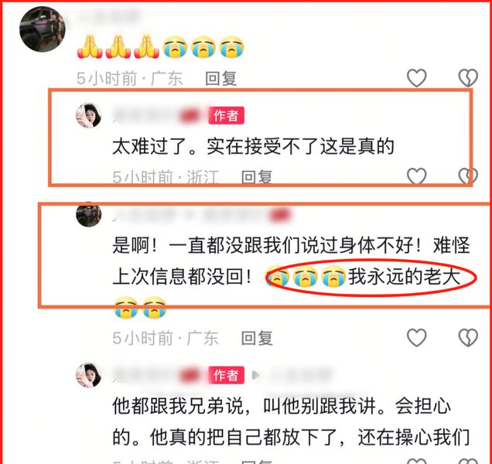Dislike the praying hands emoji comment
Screen dimensions: 492x464
[x=468, y=78]
